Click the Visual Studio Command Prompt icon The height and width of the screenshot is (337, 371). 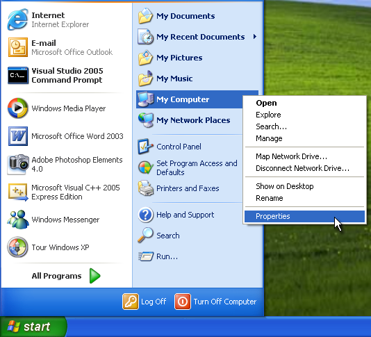[x=18, y=75]
